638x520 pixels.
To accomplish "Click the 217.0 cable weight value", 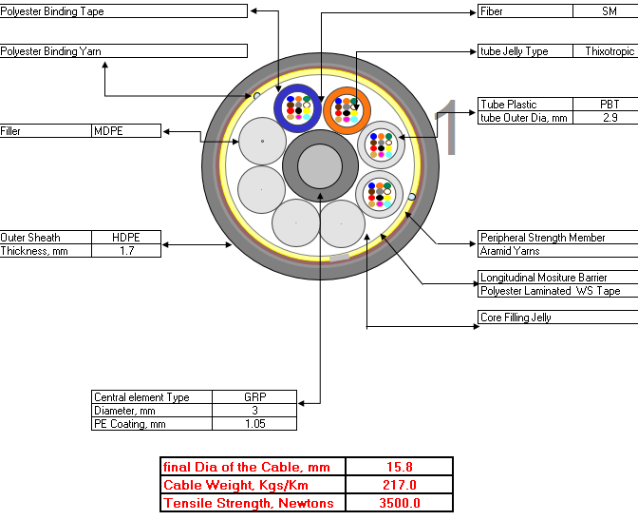I will pyautogui.click(x=399, y=485).
